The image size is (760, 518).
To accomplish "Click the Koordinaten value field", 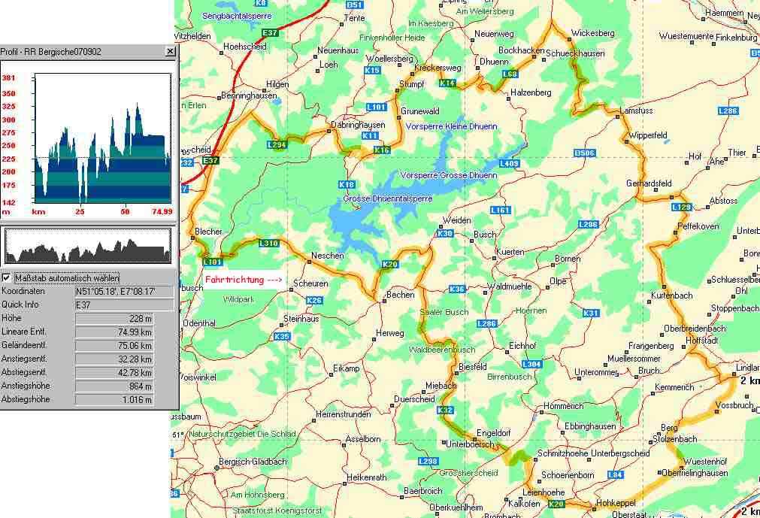I will (x=124, y=292).
